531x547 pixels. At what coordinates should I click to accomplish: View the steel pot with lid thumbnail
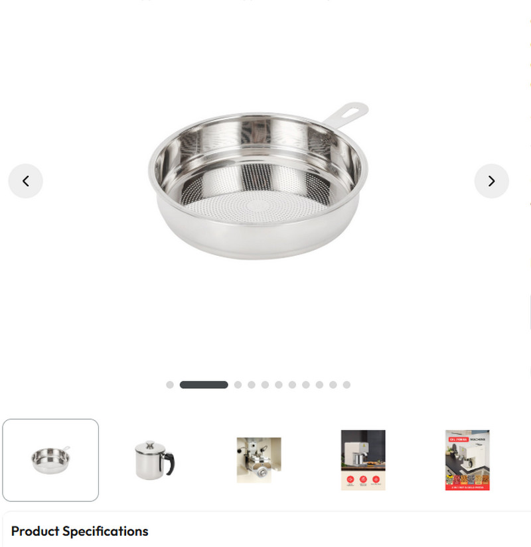[x=155, y=460]
